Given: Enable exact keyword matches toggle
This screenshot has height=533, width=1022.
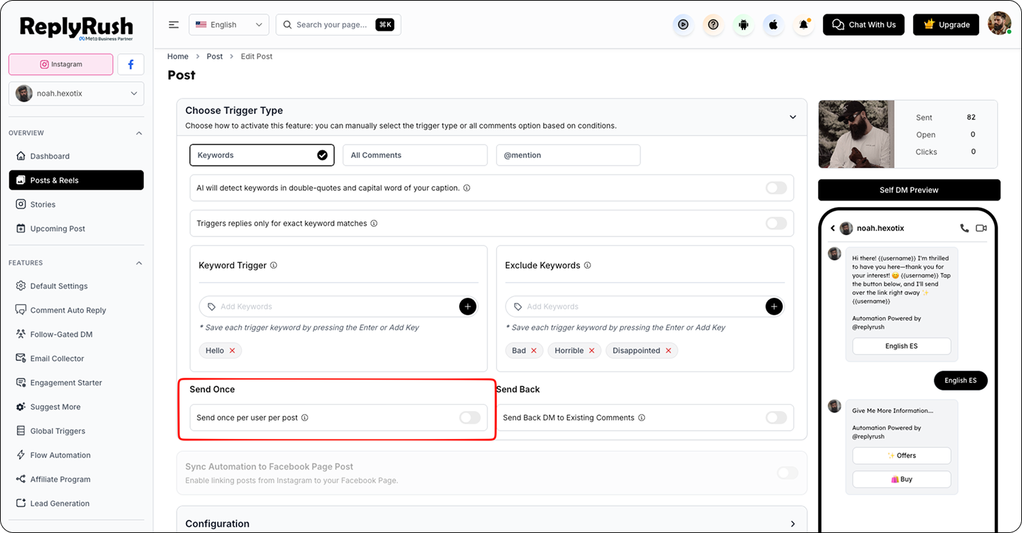Looking at the screenshot, I should 776,223.
